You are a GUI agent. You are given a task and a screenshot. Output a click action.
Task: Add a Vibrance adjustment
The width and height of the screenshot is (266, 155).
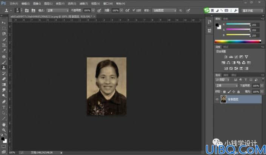246,57
